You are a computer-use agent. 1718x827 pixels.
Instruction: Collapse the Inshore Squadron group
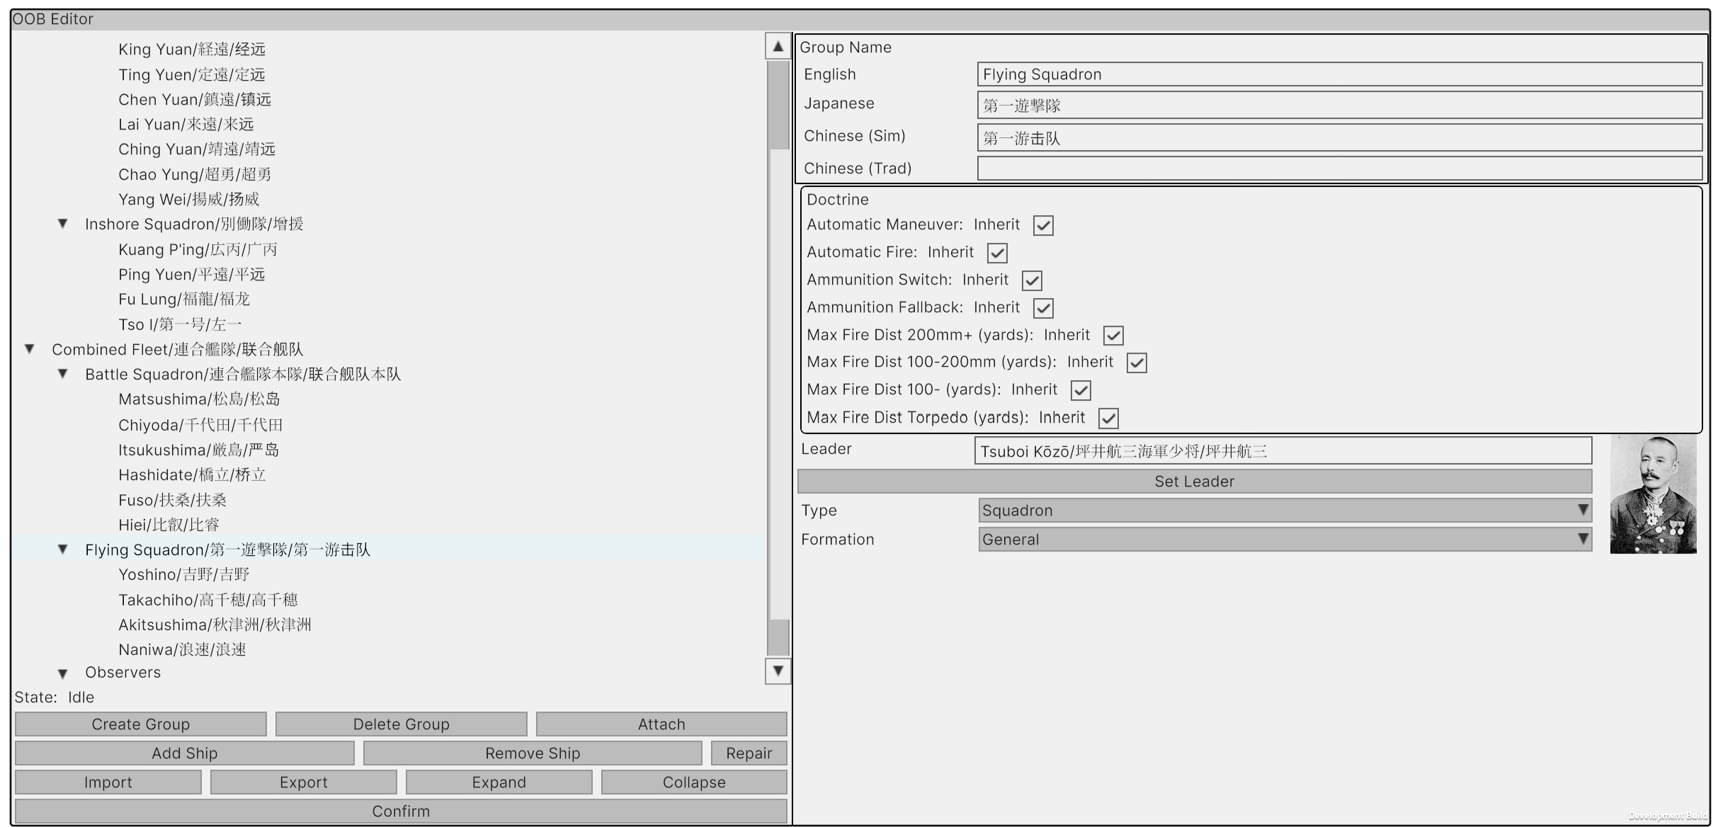[x=63, y=224]
